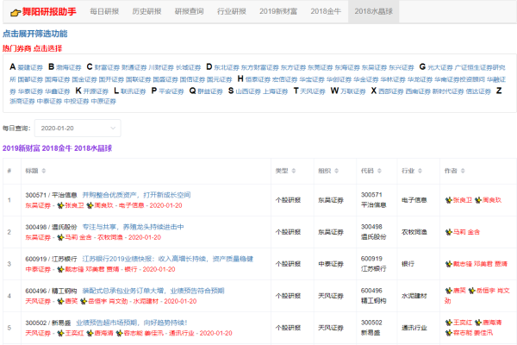
Task: Click the pointing hand logo icon
Action: [x=16, y=13]
